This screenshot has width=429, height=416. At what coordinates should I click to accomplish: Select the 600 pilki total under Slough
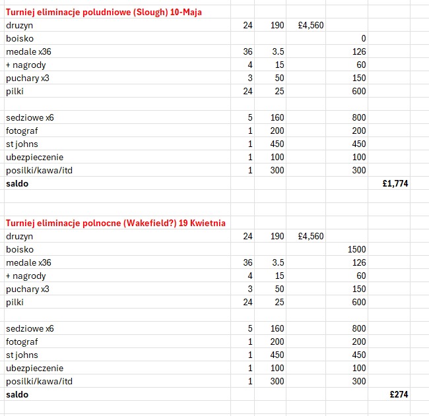358,92
